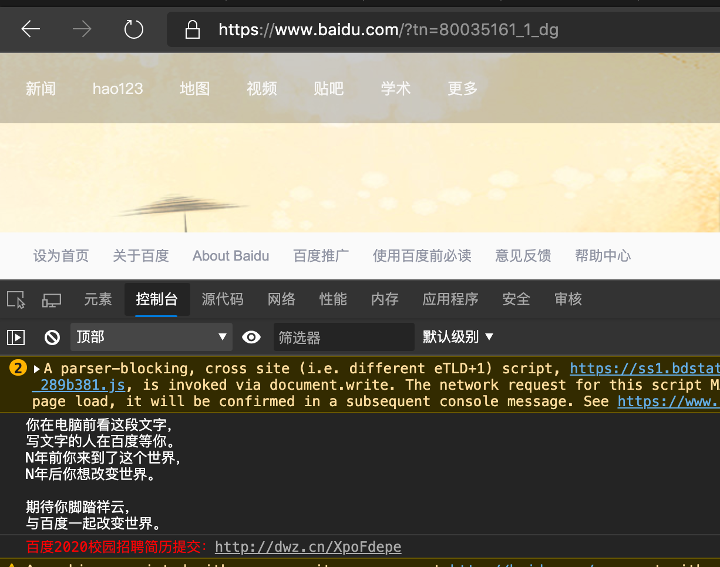Open the hao123 link
The image size is (720, 567).
click(x=117, y=89)
